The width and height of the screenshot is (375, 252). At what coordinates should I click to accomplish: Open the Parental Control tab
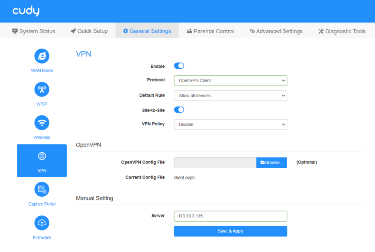pos(210,31)
